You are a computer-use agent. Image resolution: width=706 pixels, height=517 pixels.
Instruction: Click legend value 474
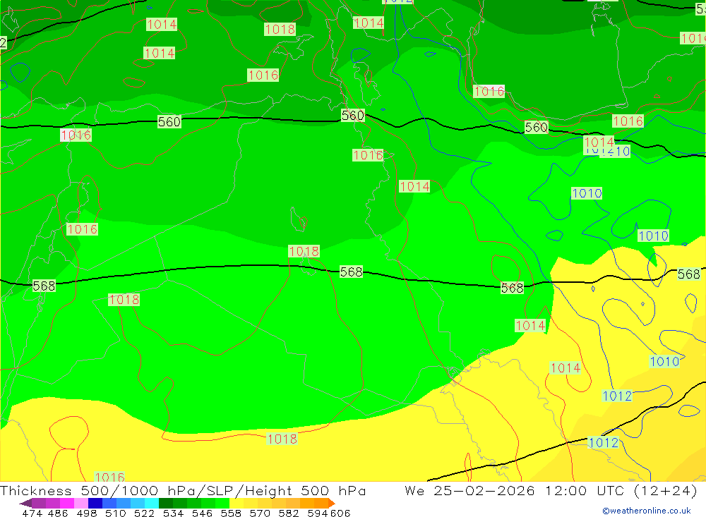pyautogui.click(x=32, y=513)
